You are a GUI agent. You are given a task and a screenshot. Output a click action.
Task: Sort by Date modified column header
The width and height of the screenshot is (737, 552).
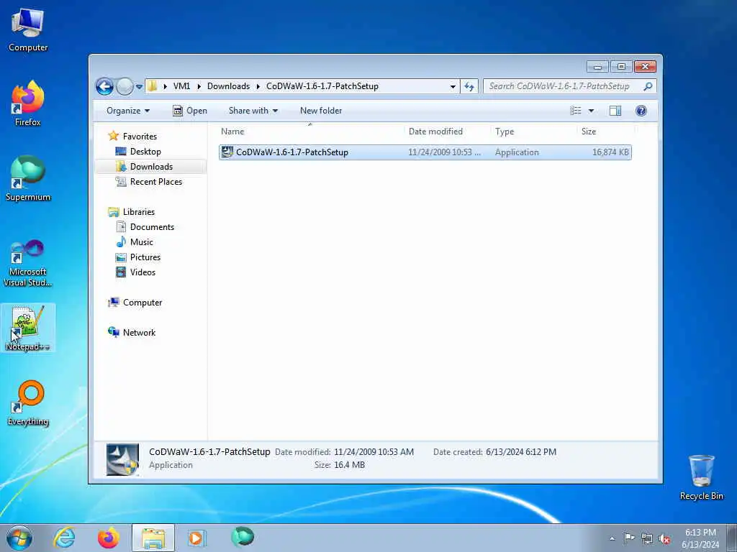(x=446, y=132)
